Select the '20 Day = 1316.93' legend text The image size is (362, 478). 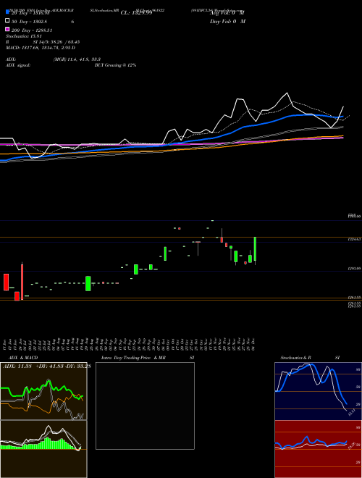pyautogui.click(x=30, y=13)
